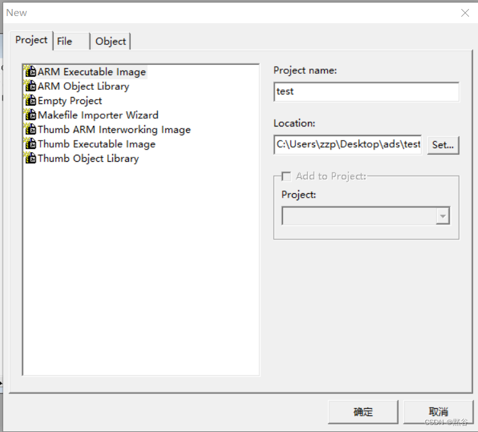Focus the Project name input field
The width and height of the screenshot is (478, 432).
pyautogui.click(x=366, y=92)
